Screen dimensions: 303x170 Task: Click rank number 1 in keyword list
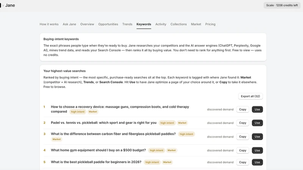pos(44,107)
